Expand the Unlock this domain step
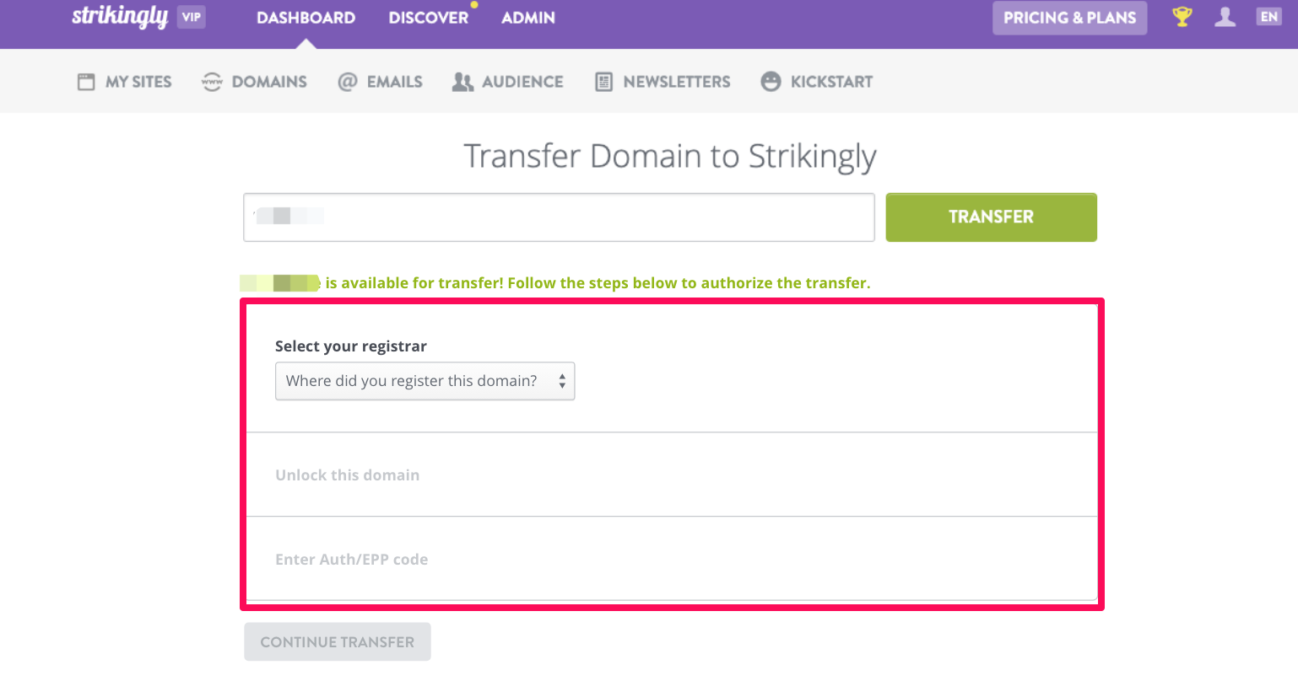Screen dimensions: 1298x681 347,475
